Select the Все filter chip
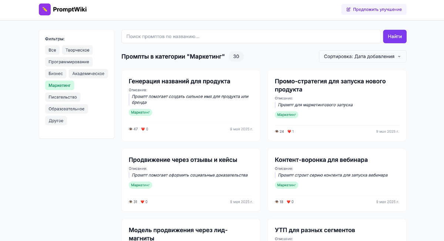 tap(52, 50)
